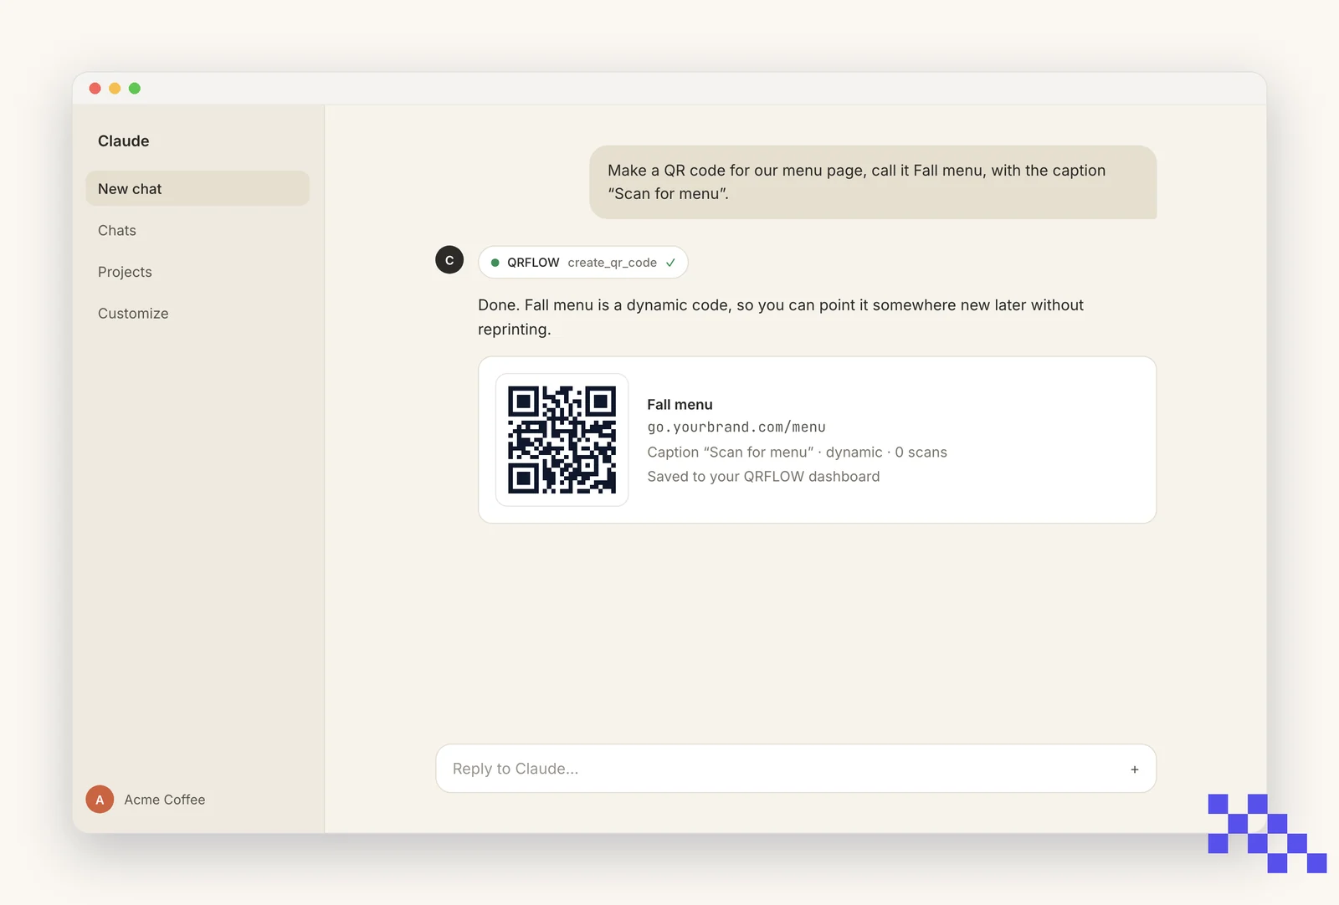Click the caption and scans info line
1339x905 pixels.
pyautogui.click(x=797, y=452)
